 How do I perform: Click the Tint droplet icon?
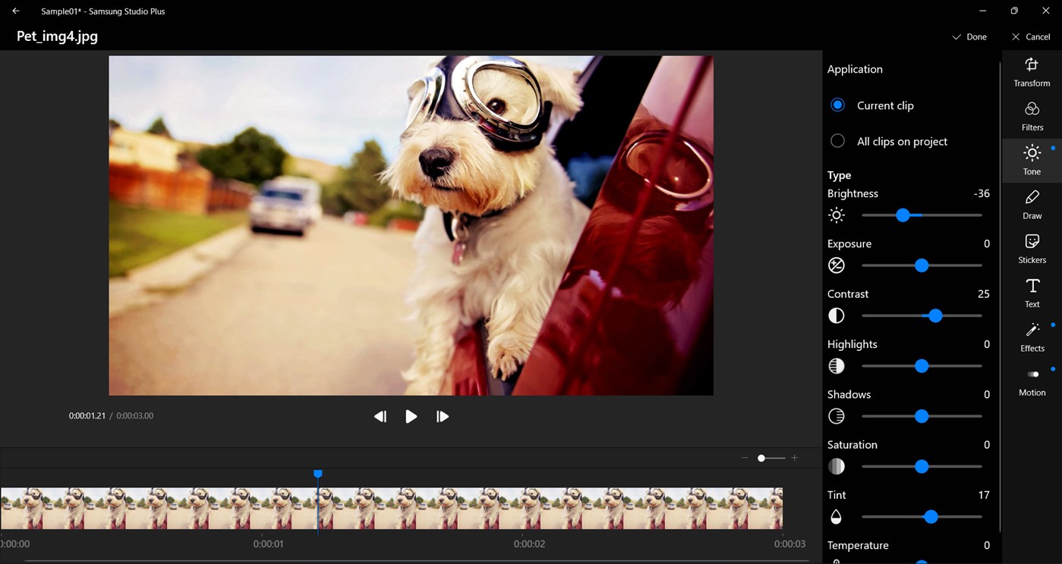[837, 517]
